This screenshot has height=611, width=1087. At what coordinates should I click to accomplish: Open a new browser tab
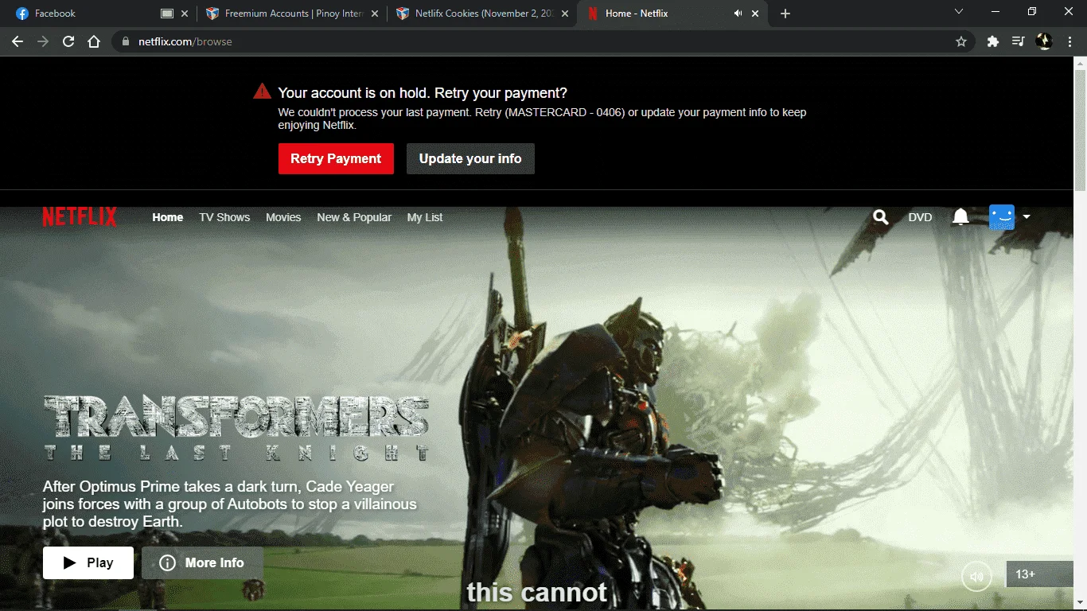point(785,14)
